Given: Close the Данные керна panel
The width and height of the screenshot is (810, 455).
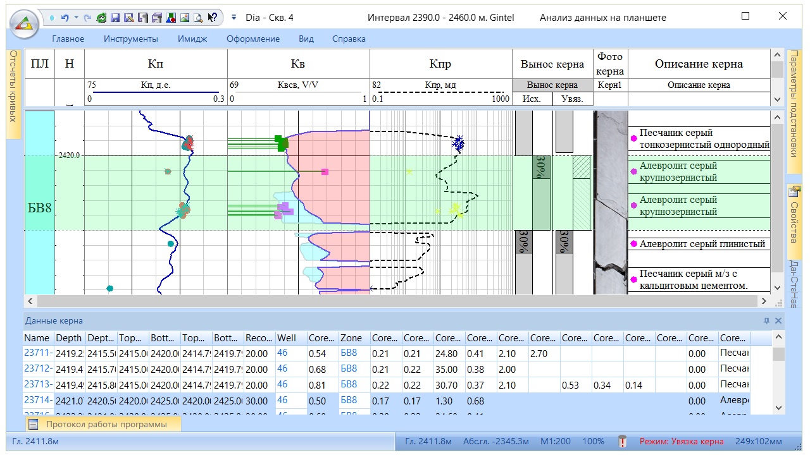Looking at the screenshot, I should tap(778, 320).
